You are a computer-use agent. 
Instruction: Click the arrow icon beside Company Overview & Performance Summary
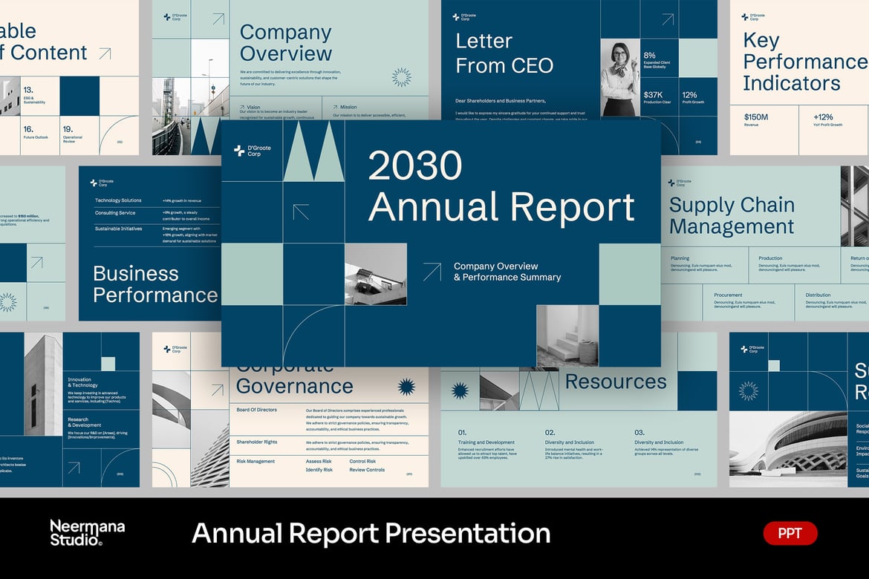point(432,272)
